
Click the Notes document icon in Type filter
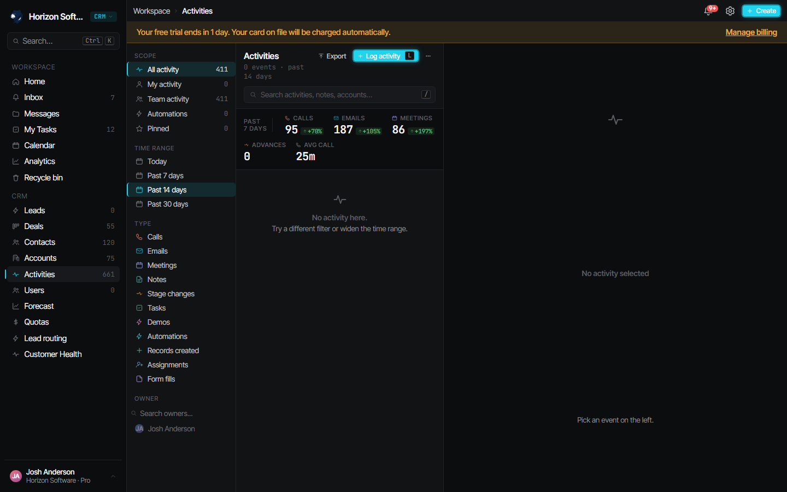click(139, 279)
